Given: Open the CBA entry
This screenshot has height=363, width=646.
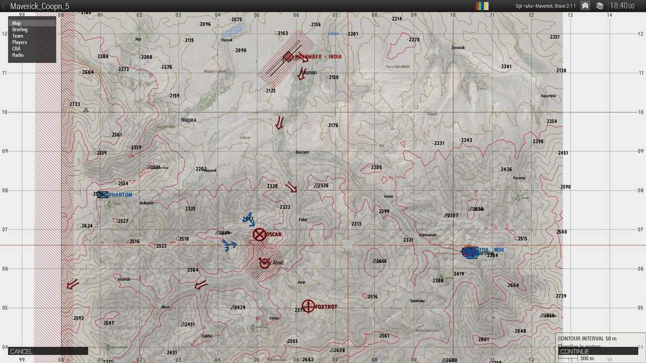Looking at the screenshot, I should point(32,49).
